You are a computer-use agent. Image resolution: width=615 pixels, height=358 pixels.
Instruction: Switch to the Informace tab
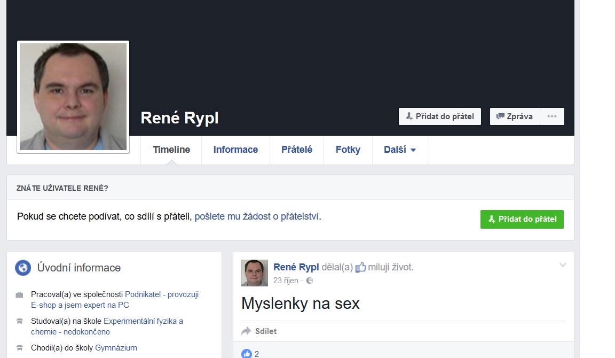pos(235,150)
